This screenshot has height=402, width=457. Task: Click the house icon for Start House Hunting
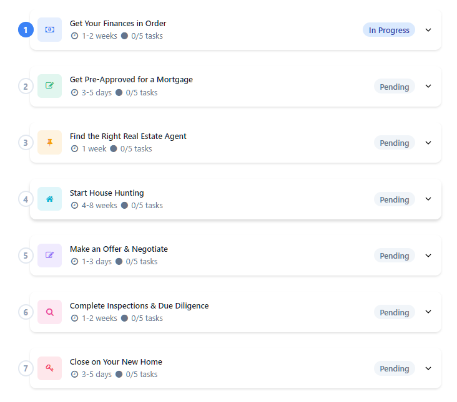coord(49,199)
